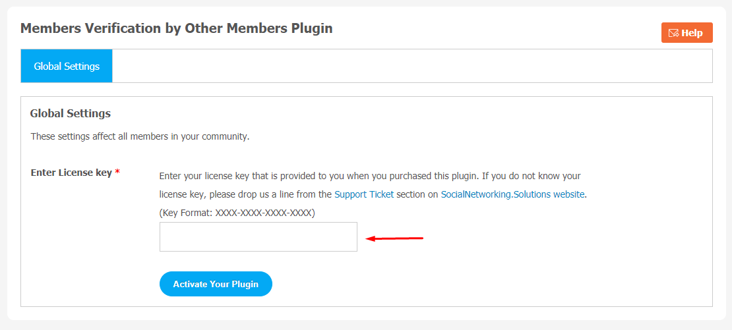Click the settings affect all members description
Screen dimensions: 732x330
(x=140, y=137)
